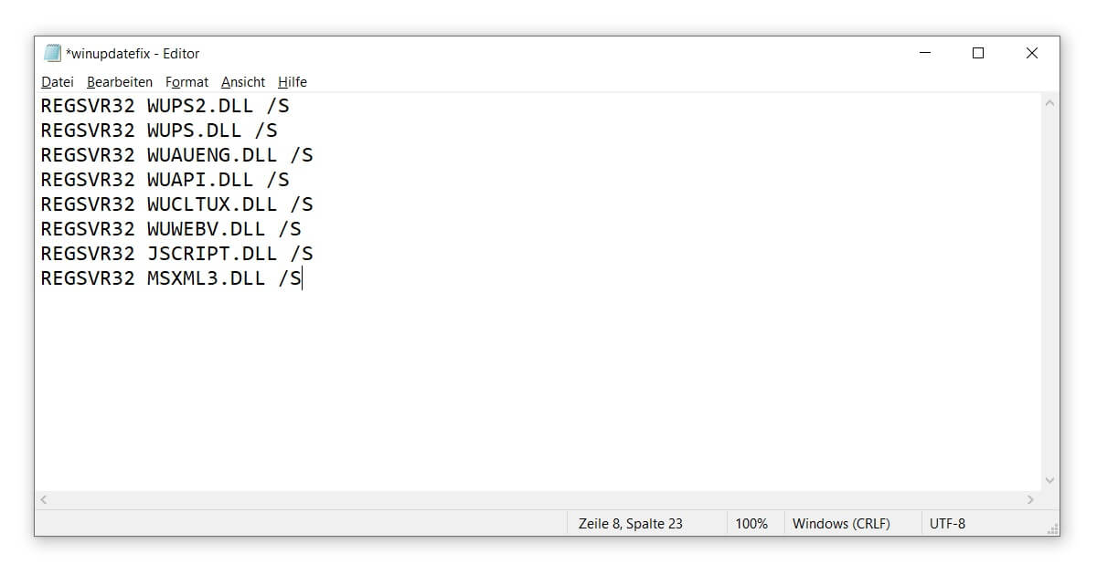Open the Datei menu
The image size is (1097, 575).
coord(58,82)
